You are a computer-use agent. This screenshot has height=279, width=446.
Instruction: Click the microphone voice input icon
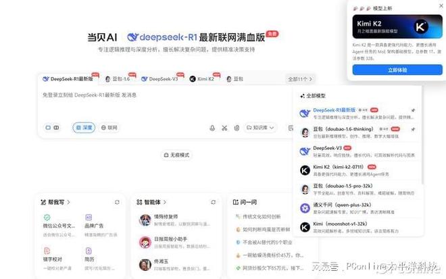[x=212, y=128]
